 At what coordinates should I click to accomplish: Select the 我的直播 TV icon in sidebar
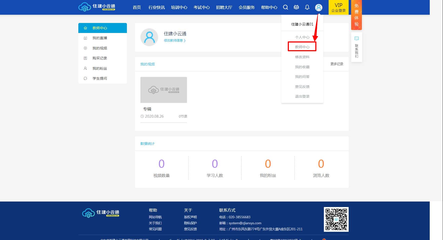(x=85, y=38)
